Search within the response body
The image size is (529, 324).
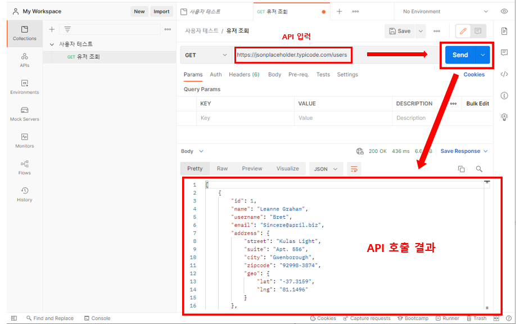point(479,169)
